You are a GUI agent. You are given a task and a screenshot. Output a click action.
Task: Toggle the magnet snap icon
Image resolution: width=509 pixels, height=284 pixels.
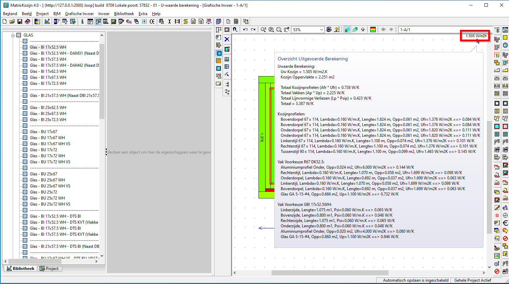pos(235,30)
